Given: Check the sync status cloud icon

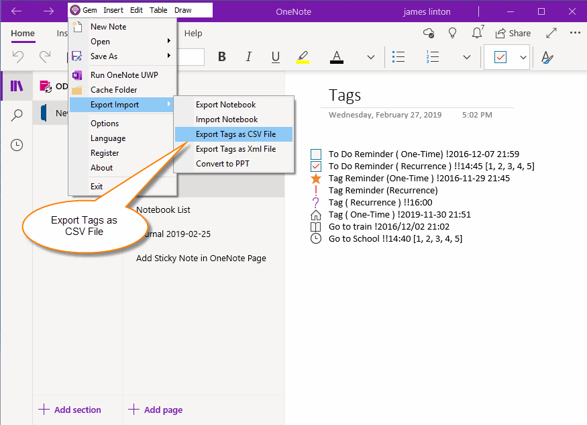Looking at the screenshot, I should coord(429,33).
